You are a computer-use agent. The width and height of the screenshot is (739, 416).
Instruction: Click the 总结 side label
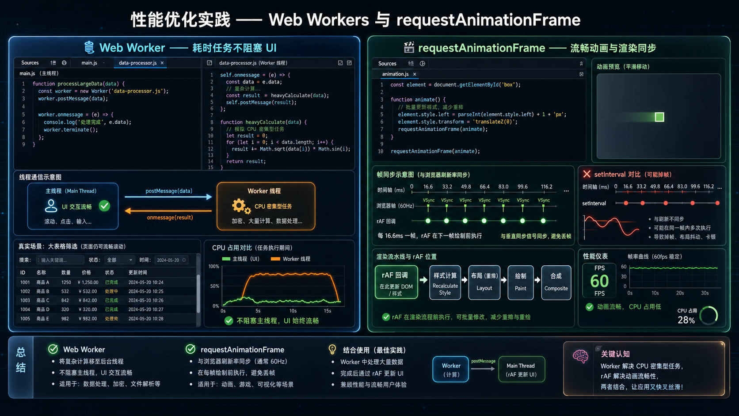[21, 360]
